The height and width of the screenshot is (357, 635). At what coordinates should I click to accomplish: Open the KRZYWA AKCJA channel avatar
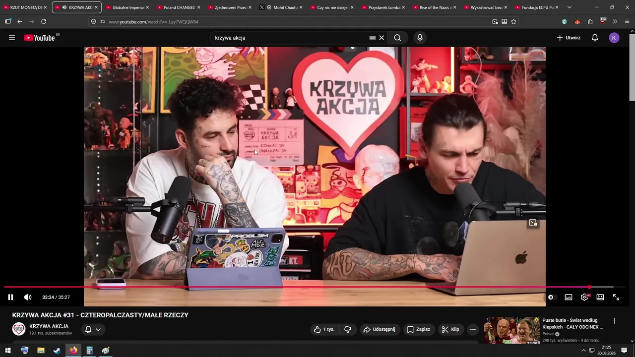pyautogui.click(x=19, y=329)
